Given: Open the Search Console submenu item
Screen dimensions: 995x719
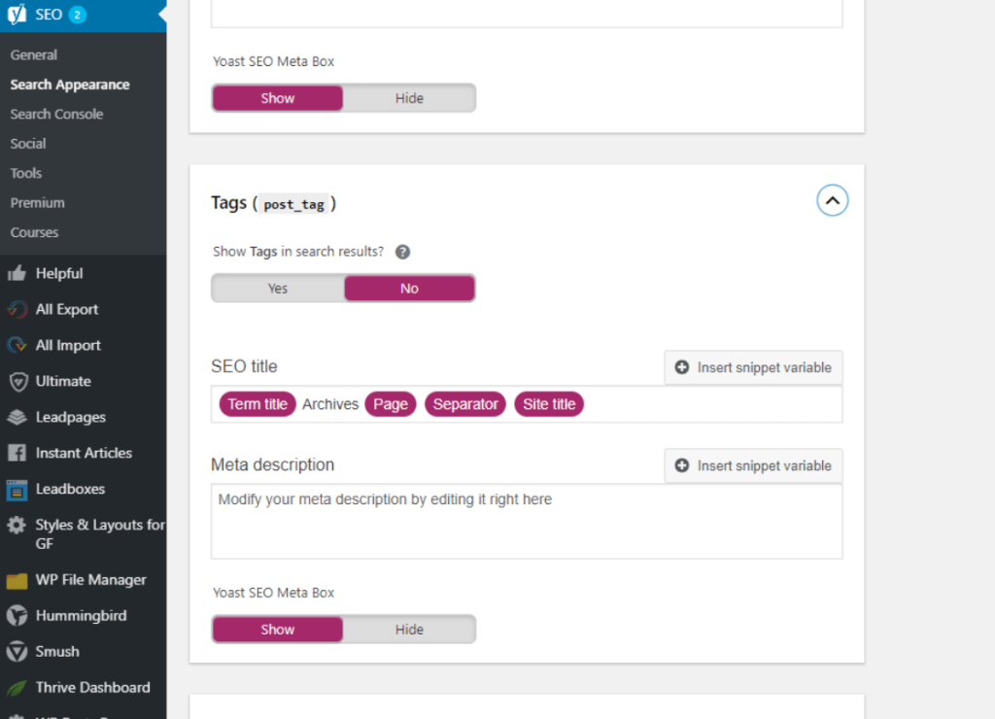Looking at the screenshot, I should [56, 114].
